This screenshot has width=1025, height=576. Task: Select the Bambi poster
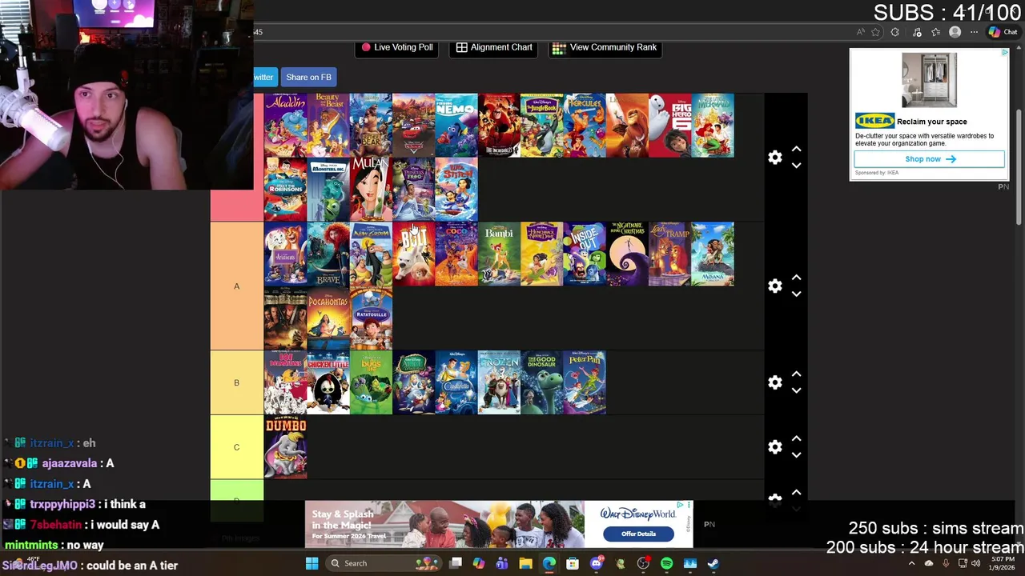499,254
